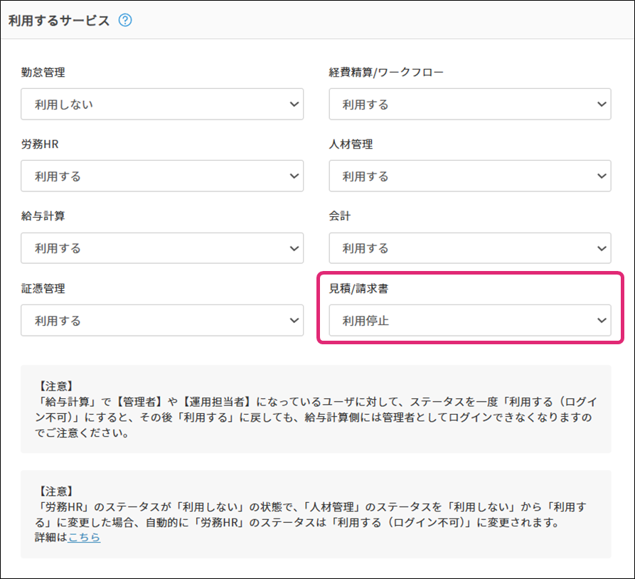This screenshot has width=635, height=579.
Task: Select the 労務HR field label
Action: pyautogui.click(x=40, y=144)
